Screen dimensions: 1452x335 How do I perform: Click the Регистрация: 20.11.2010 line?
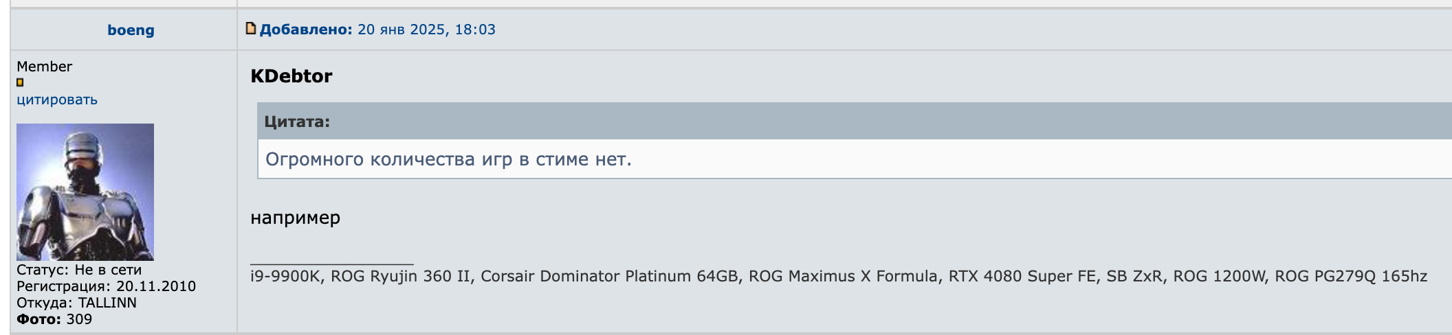click(x=106, y=286)
